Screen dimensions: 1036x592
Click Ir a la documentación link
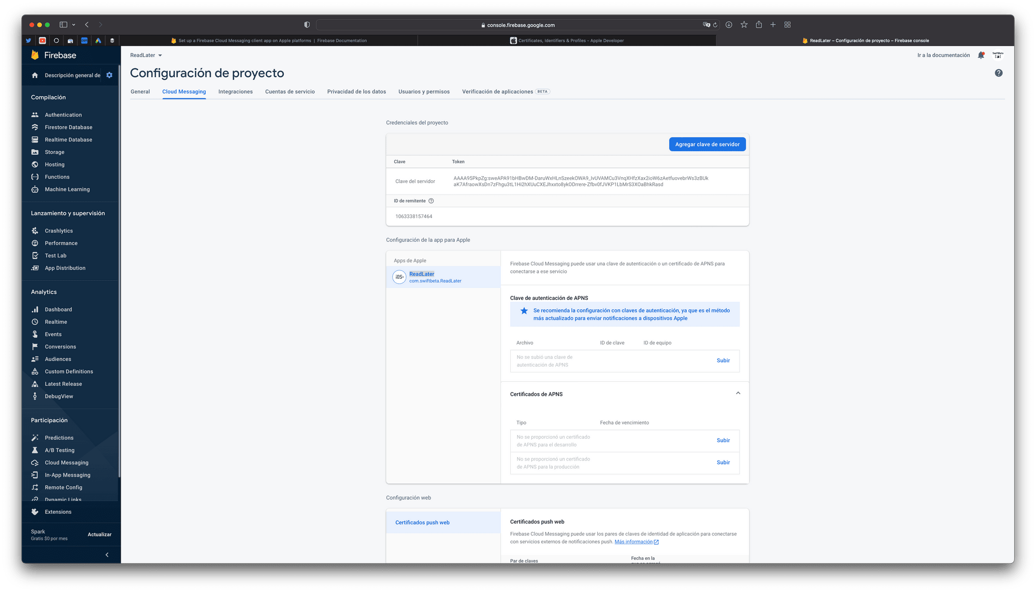944,55
